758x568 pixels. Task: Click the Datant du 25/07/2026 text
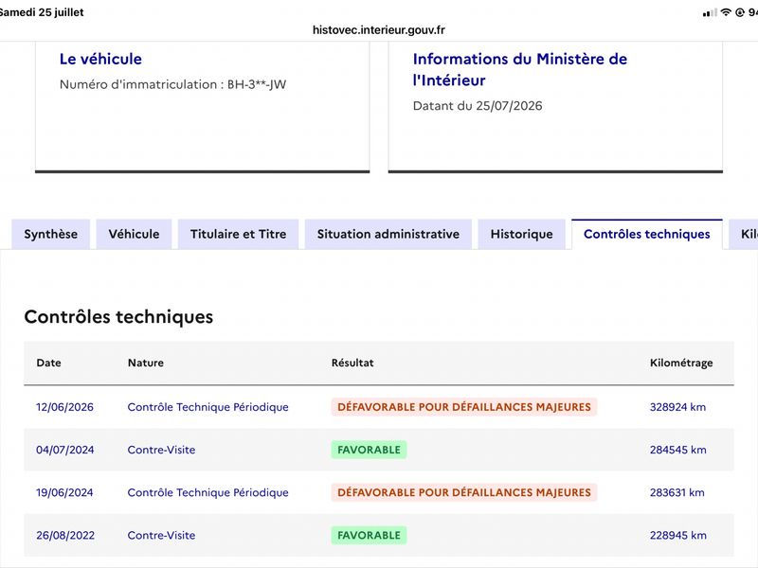click(x=478, y=106)
